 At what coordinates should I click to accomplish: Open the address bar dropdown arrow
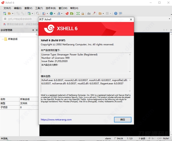pos(169,19)
